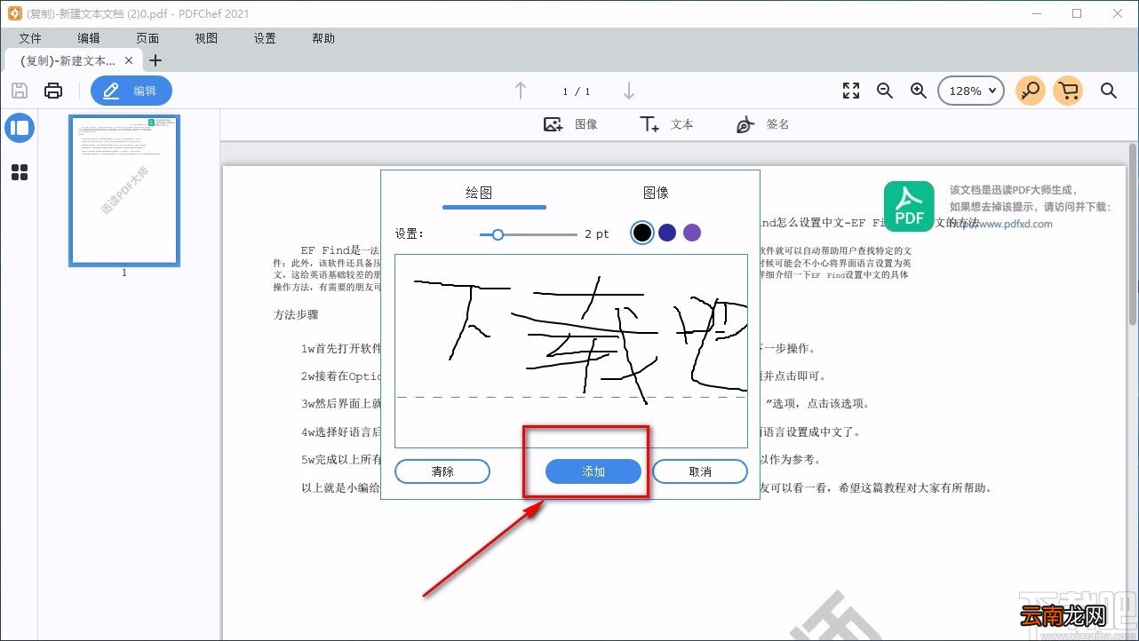Click the signature drawing canvas
This screenshot has height=641, width=1139.
click(x=571, y=351)
